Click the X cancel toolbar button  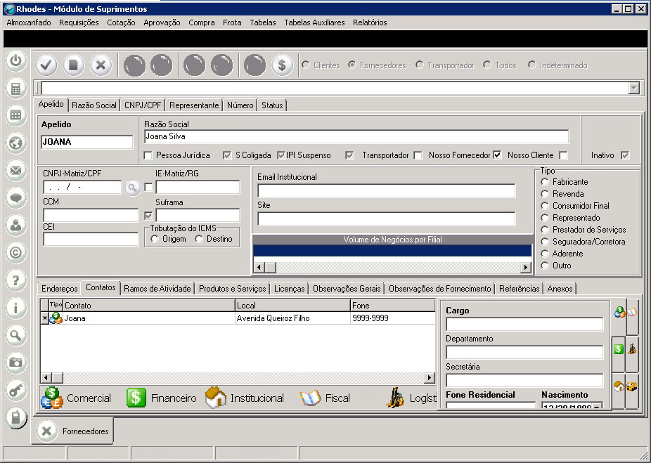pyautogui.click(x=101, y=65)
